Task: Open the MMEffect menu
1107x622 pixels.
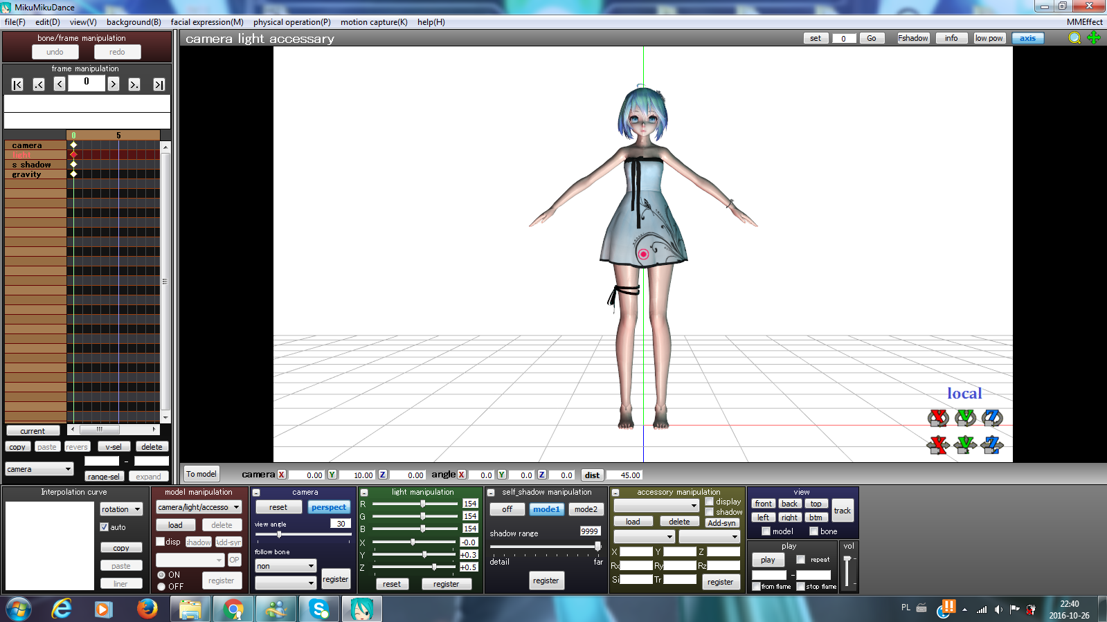Action: (1084, 22)
